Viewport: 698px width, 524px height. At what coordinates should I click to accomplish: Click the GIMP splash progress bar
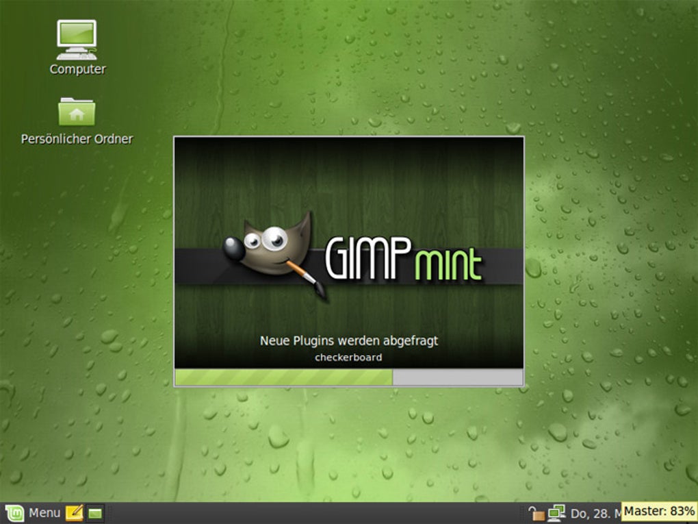[x=348, y=377]
